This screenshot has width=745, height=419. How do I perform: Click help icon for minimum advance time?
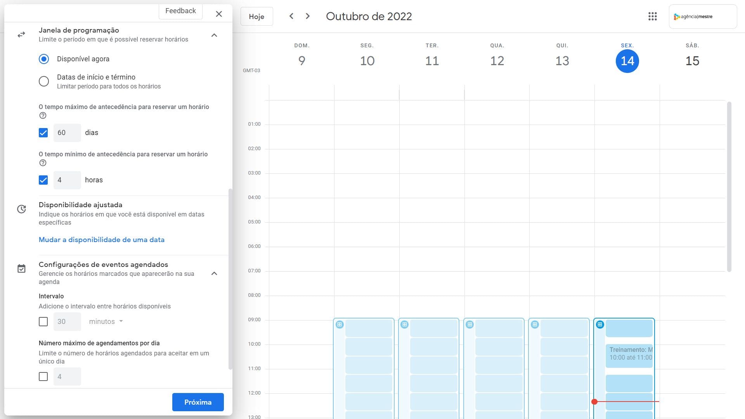(x=43, y=163)
